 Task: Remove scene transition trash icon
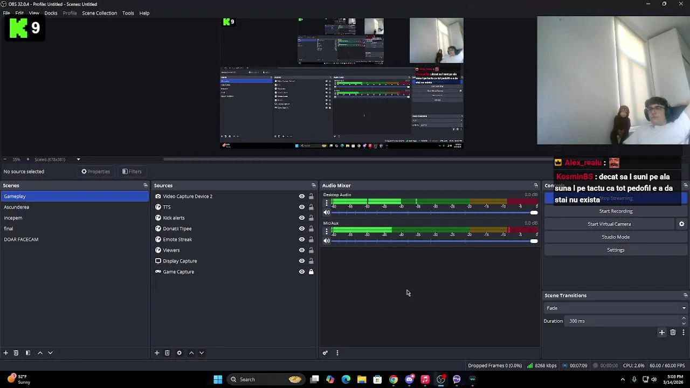(673, 332)
